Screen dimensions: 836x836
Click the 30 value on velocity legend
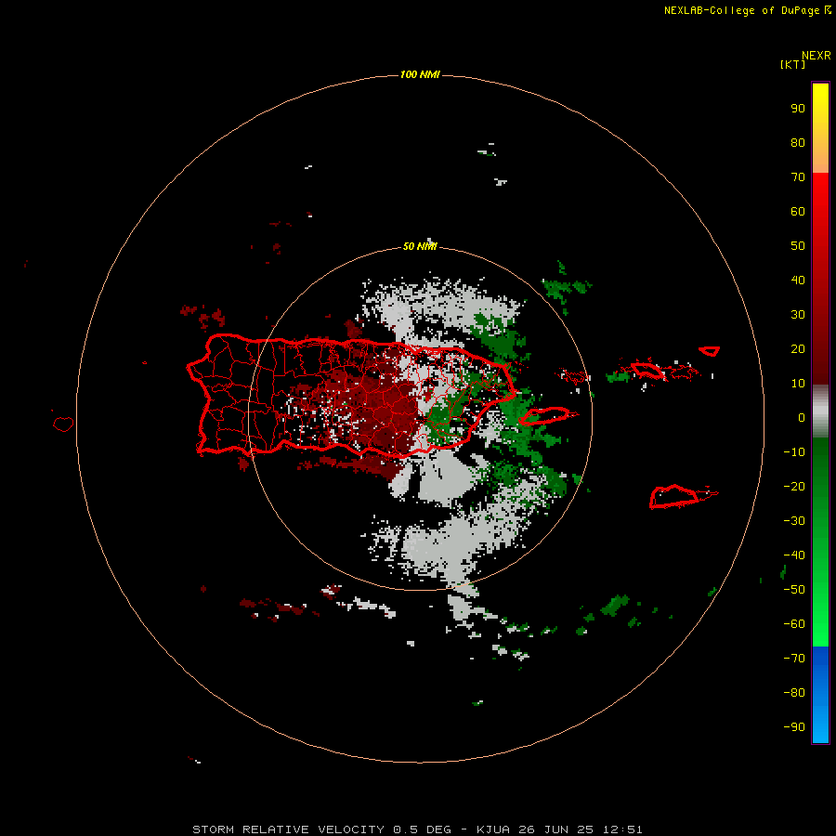tap(798, 315)
